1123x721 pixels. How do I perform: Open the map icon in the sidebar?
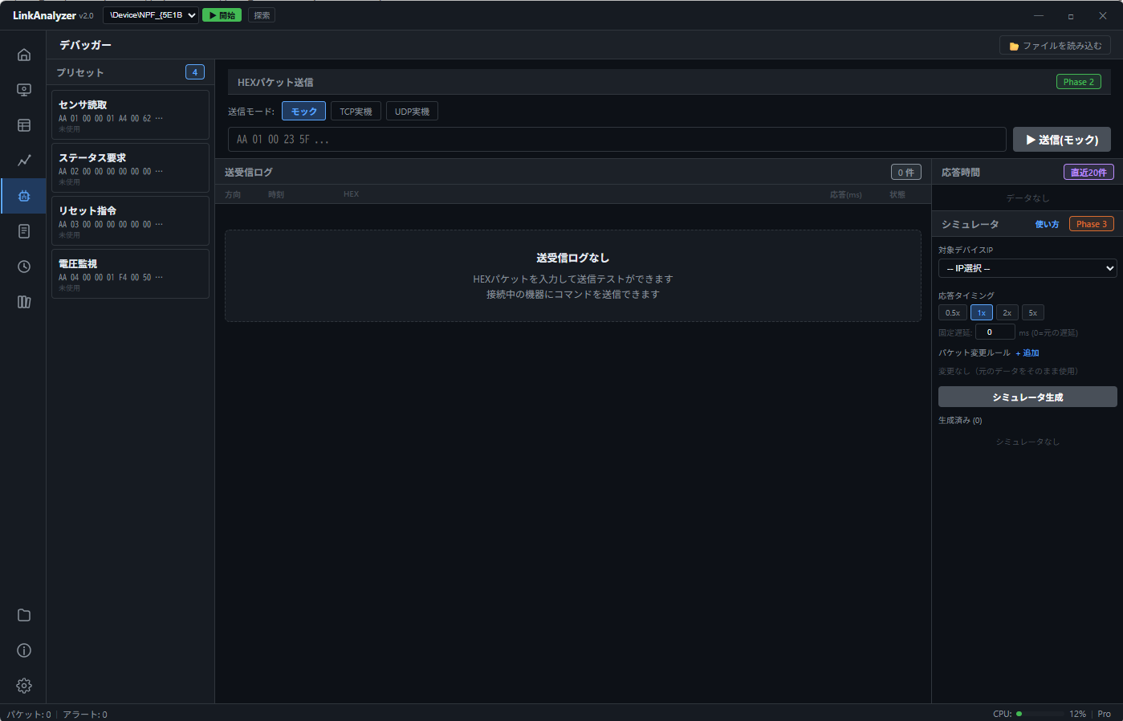pyautogui.click(x=24, y=302)
